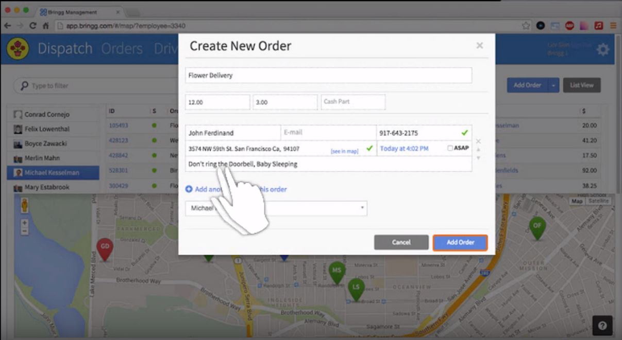This screenshot has height=340, width=622.
Task: Select driver Merlin Mahn
Action: pyautogui.click(x=53, y=158)
